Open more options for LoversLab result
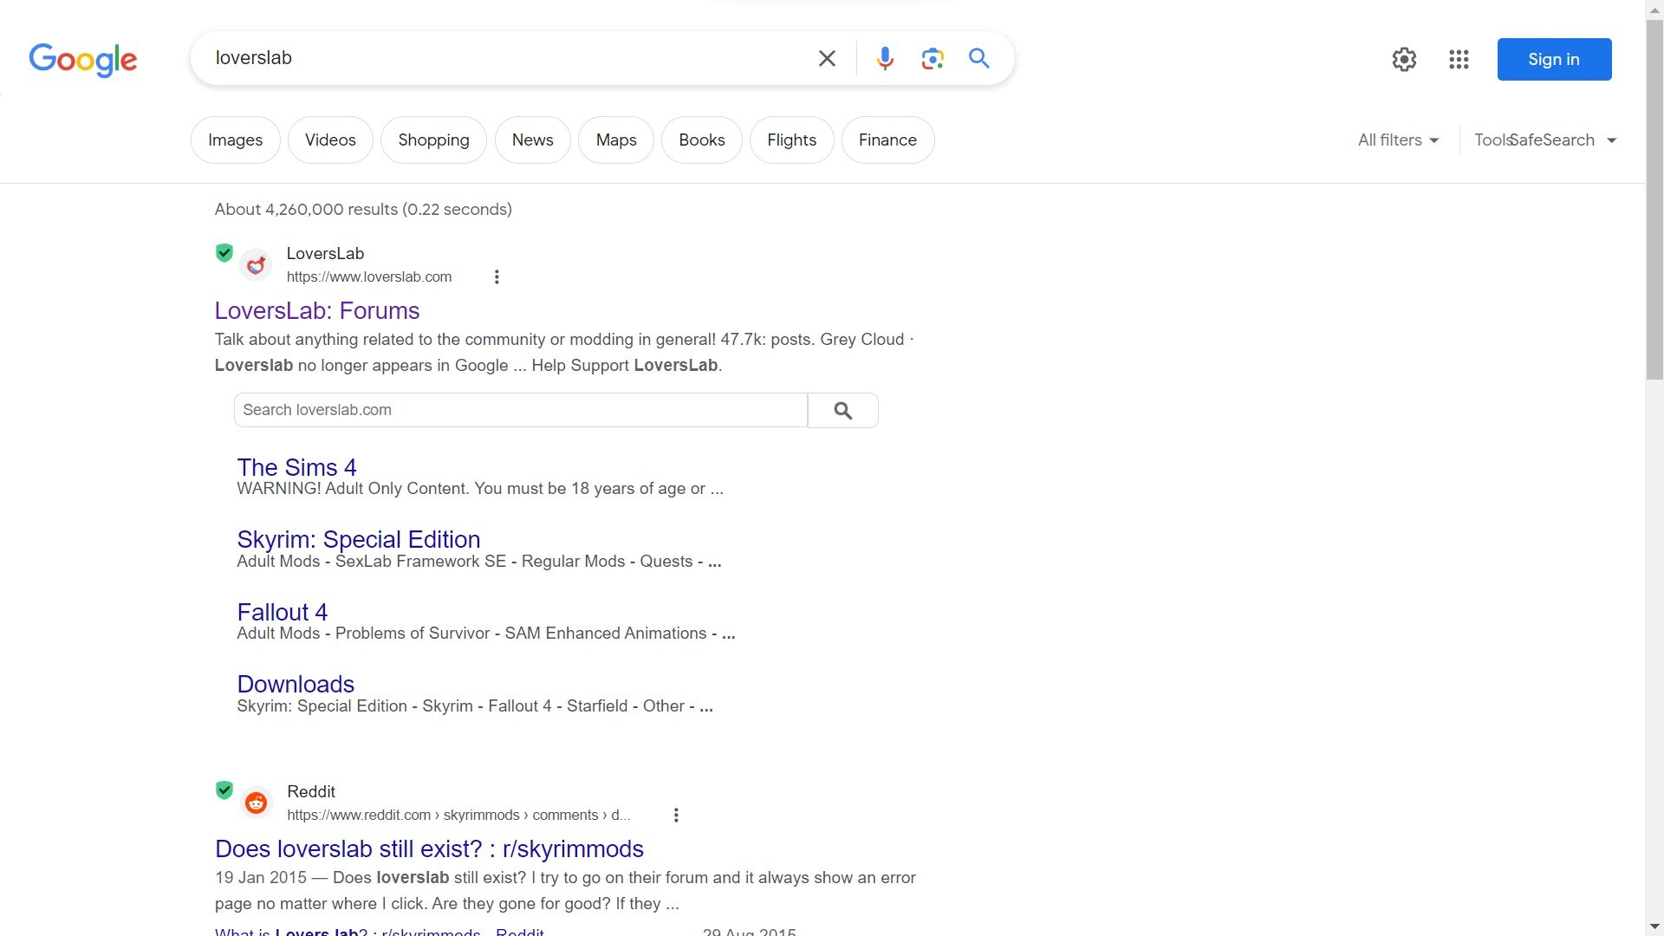Viewport: 1664px width, 936px height. [x=497, y=276]
